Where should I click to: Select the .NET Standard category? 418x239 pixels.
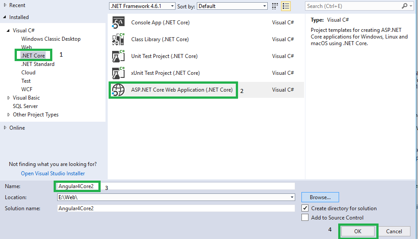(x=38, y=64)
